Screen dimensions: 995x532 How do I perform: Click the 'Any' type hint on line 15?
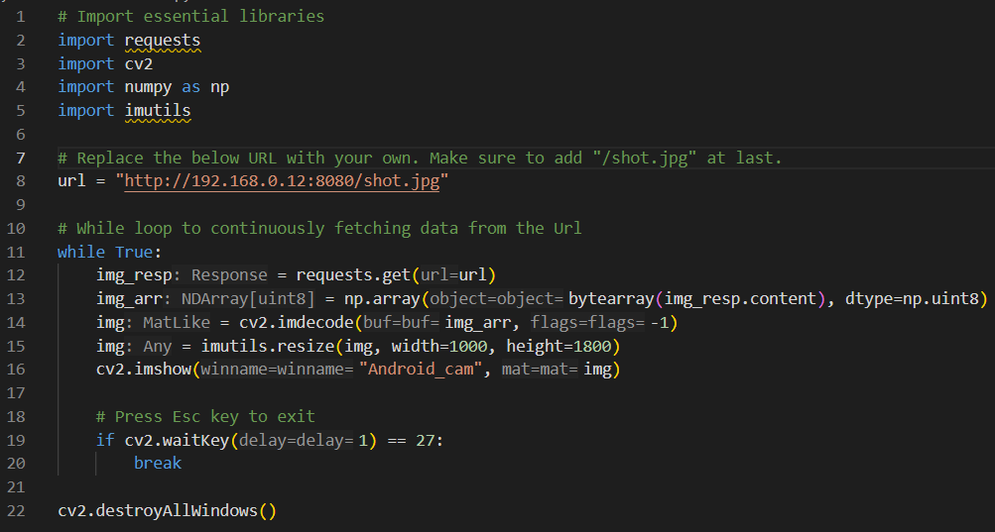[x=158, y=346]
